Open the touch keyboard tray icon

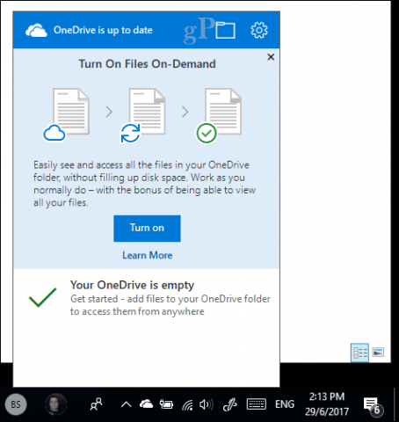(x=257, y=404)
